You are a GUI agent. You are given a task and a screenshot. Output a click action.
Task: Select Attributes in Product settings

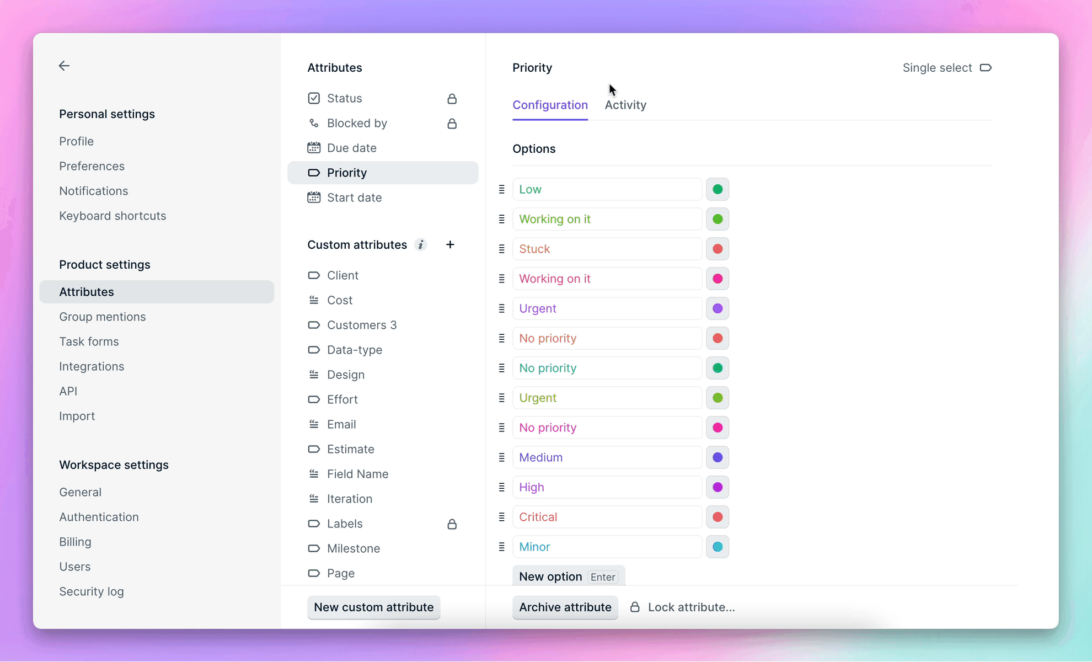pyautogui.click(x=157, y=292)
